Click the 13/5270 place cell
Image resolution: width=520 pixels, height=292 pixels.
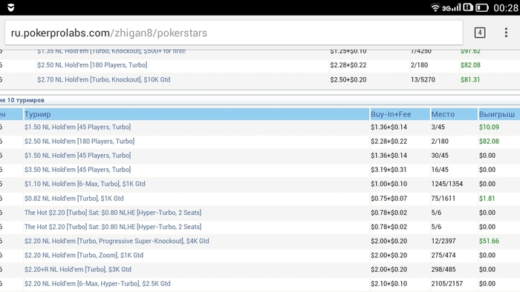pyautogui.click(x=423, y=80)
